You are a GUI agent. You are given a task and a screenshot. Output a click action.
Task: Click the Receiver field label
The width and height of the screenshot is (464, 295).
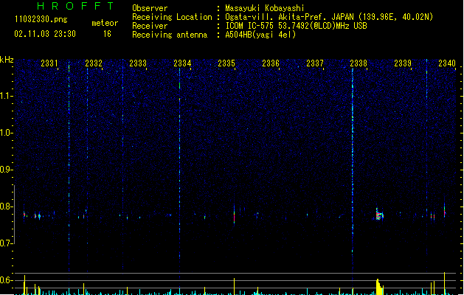[150, 26]
